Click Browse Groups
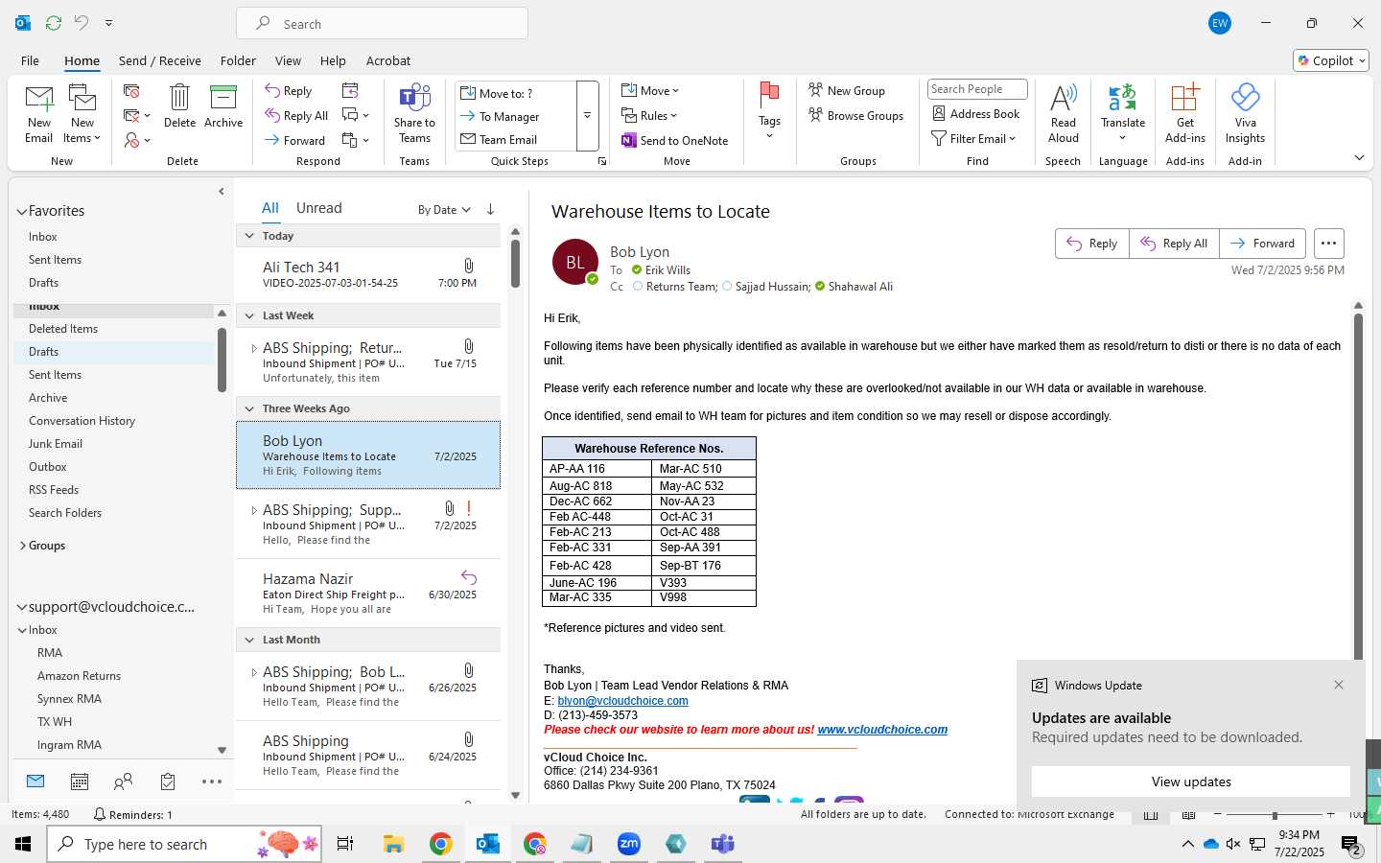The image size is (1381, 863). (856, 116)
